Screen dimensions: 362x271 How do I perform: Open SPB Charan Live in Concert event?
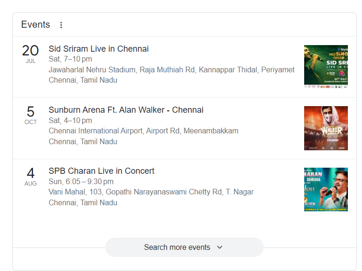click(x=102, y=171)
